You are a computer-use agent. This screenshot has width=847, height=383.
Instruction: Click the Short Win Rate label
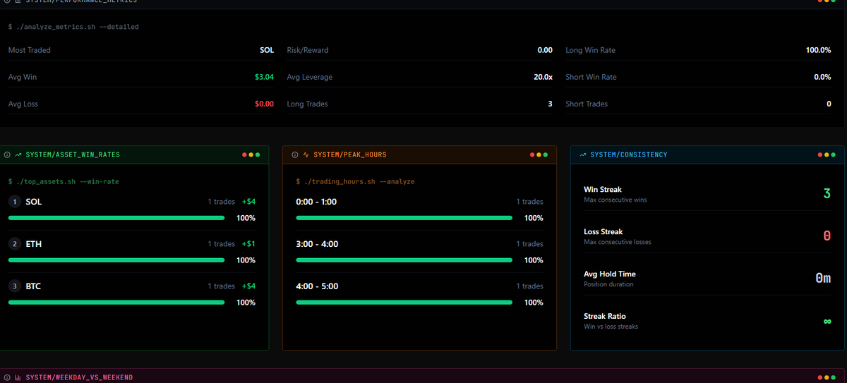tap(591, 77)
